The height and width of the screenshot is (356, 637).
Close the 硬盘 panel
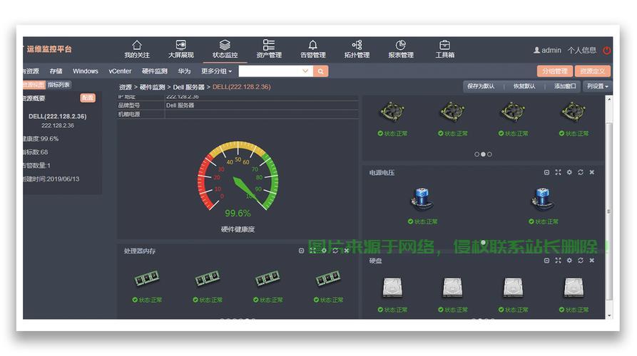pos(592,261)
